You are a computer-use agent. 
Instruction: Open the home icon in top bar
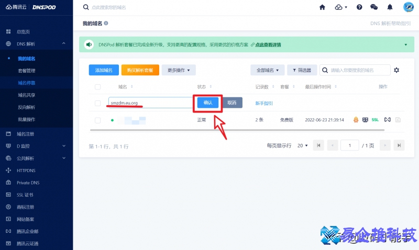(x=322, y=7)
